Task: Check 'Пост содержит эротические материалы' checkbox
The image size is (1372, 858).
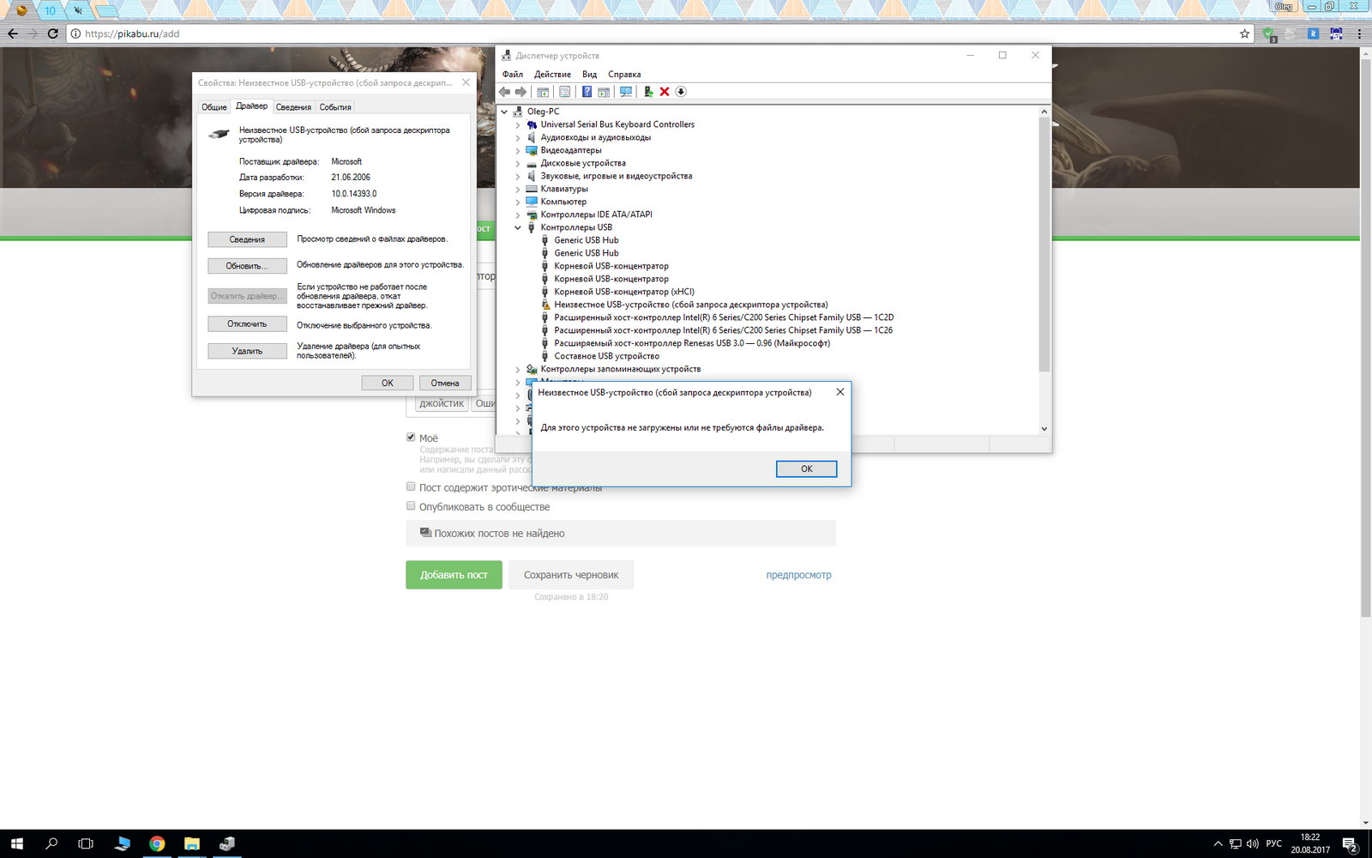Action: click(x=411, y=486)
